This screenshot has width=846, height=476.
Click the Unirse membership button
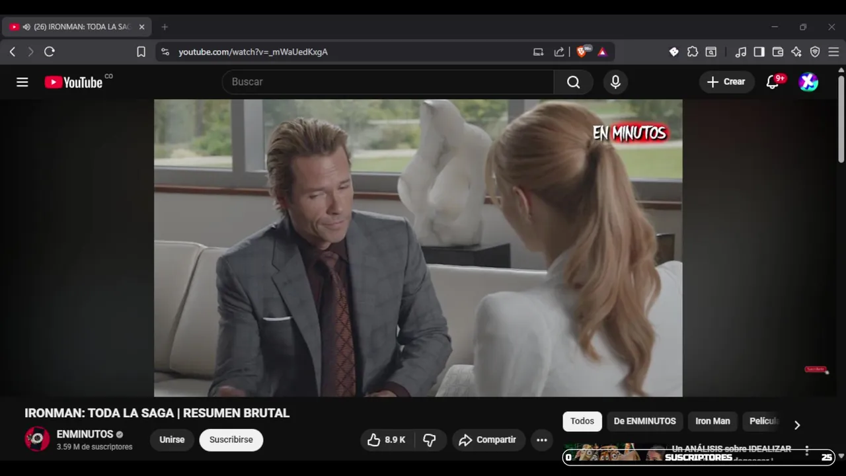(x=172, y=440)
